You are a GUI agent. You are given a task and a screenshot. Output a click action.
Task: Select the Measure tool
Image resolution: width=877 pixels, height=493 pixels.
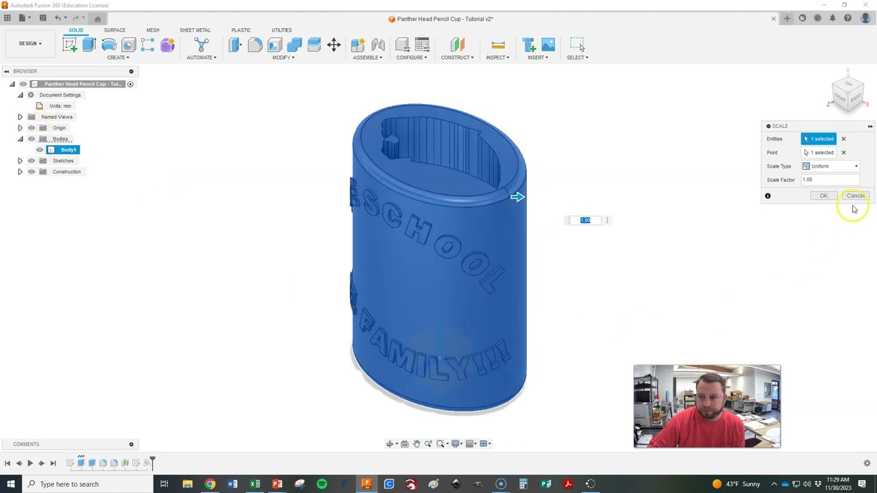click(x=498, y=45)
